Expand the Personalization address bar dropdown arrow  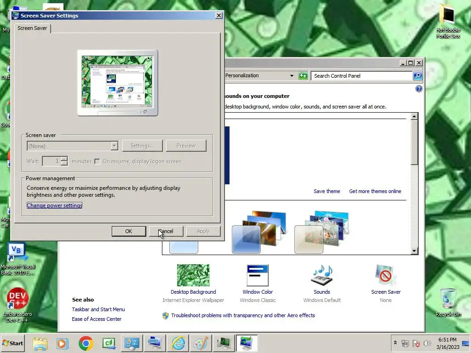(x=292, y=76)
